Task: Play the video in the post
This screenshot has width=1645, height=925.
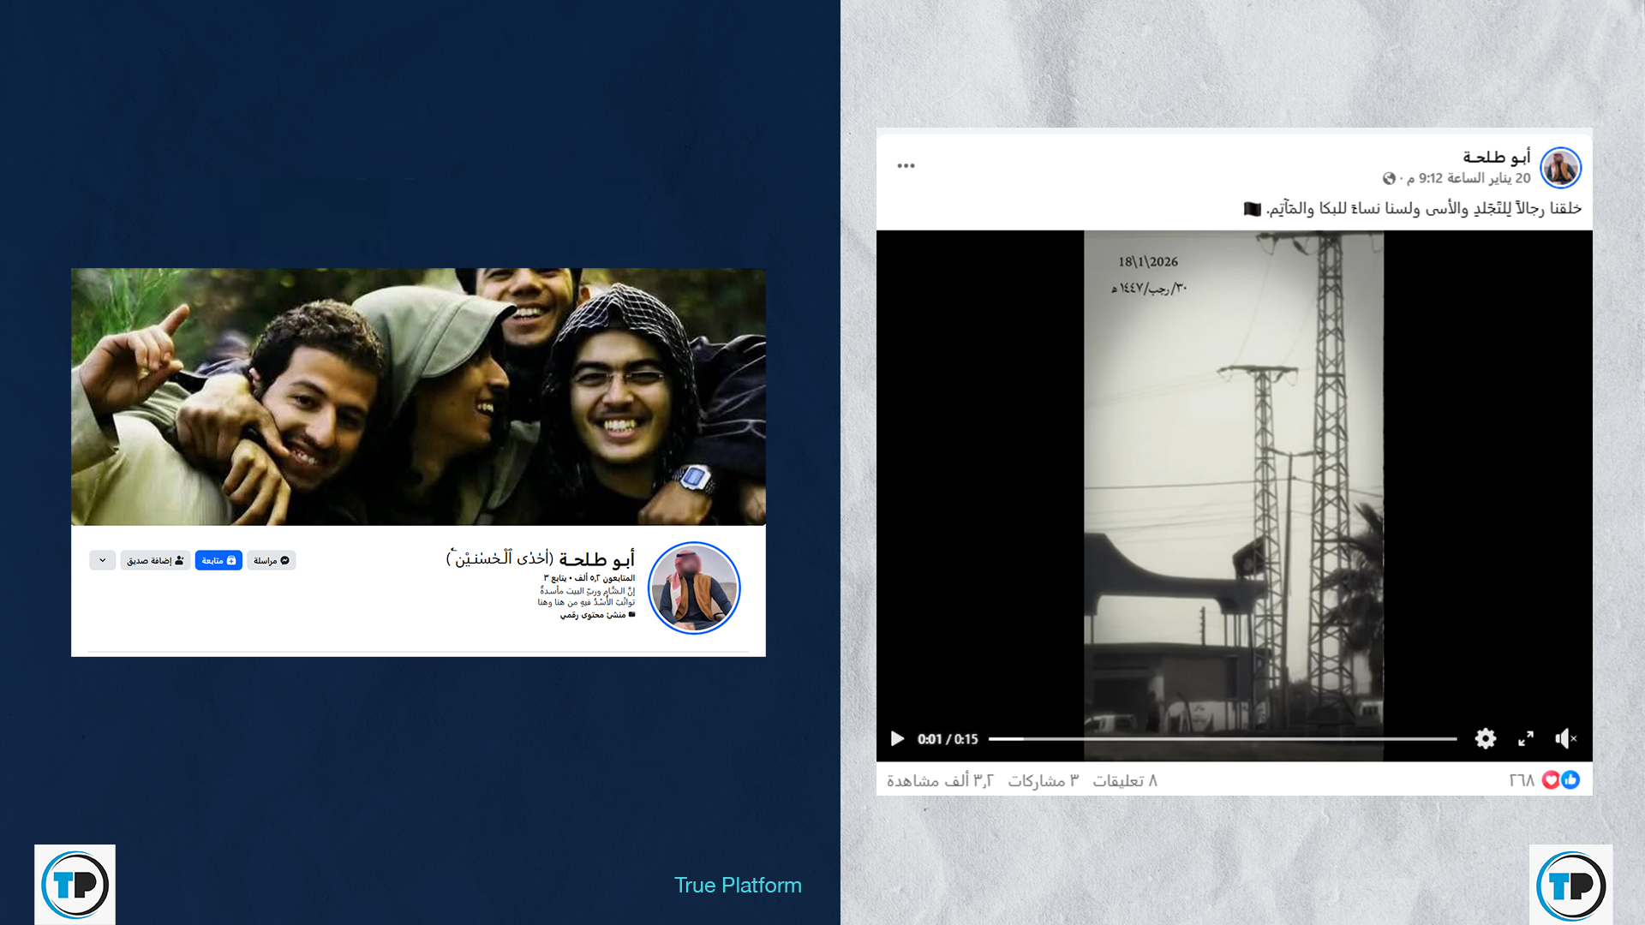Action: click(x=897, y=738)
